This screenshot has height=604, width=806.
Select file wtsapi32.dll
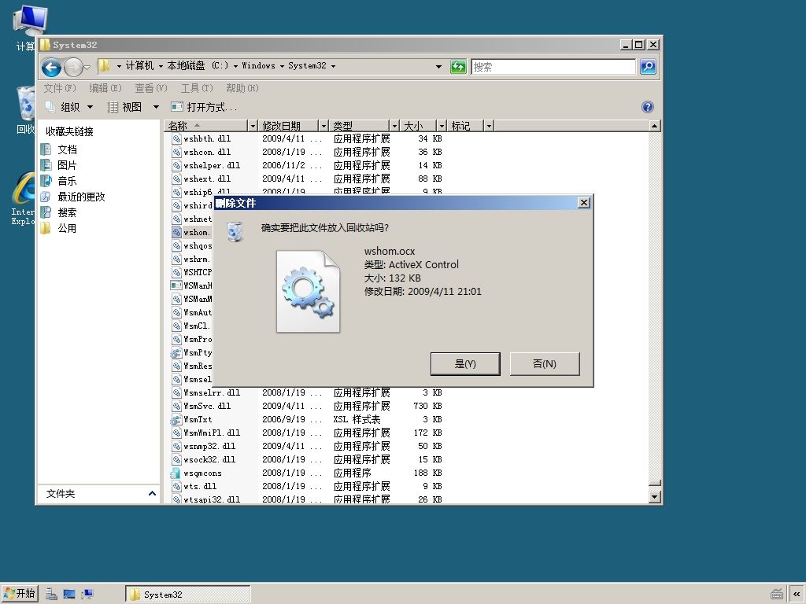[212, 499]
